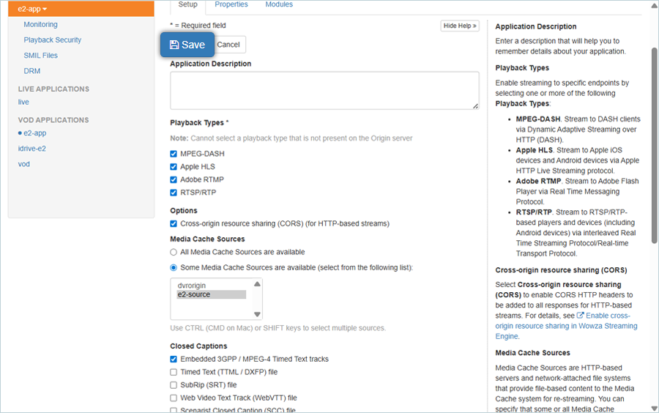Click the sources list scroll down arrow
The image size is (659, 413).
pyautogui.click(x=257, y=314)
